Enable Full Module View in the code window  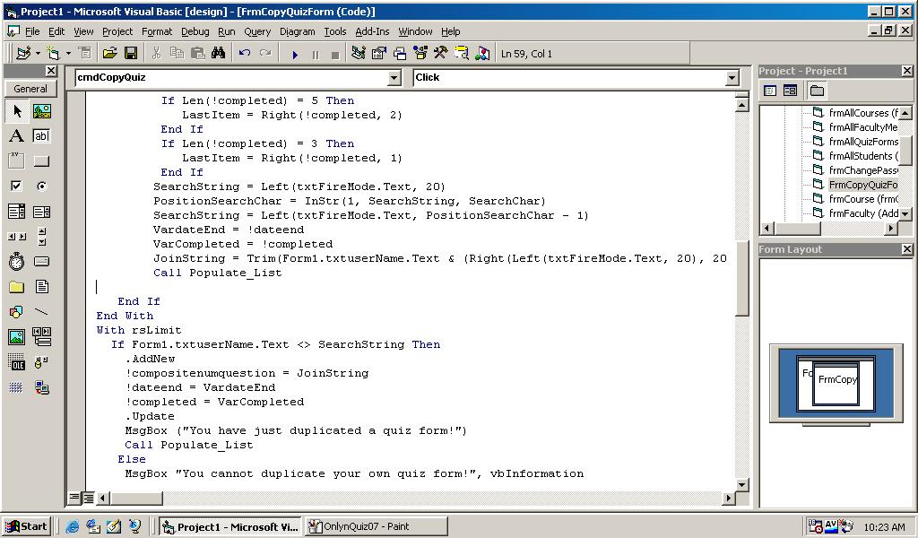click(88, 499)
